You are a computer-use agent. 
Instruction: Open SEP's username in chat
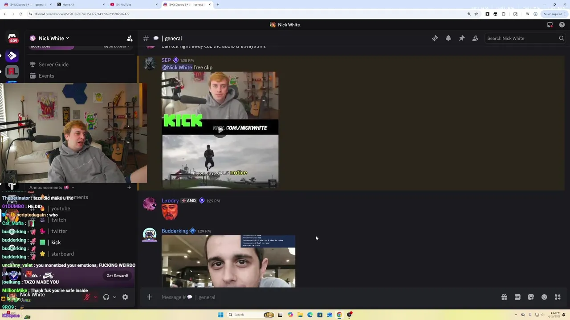coord(166,60)
